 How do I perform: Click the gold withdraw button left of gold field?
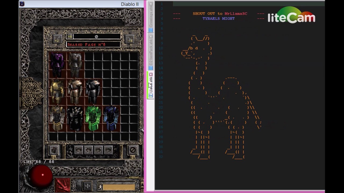click(x=57, y=39)
